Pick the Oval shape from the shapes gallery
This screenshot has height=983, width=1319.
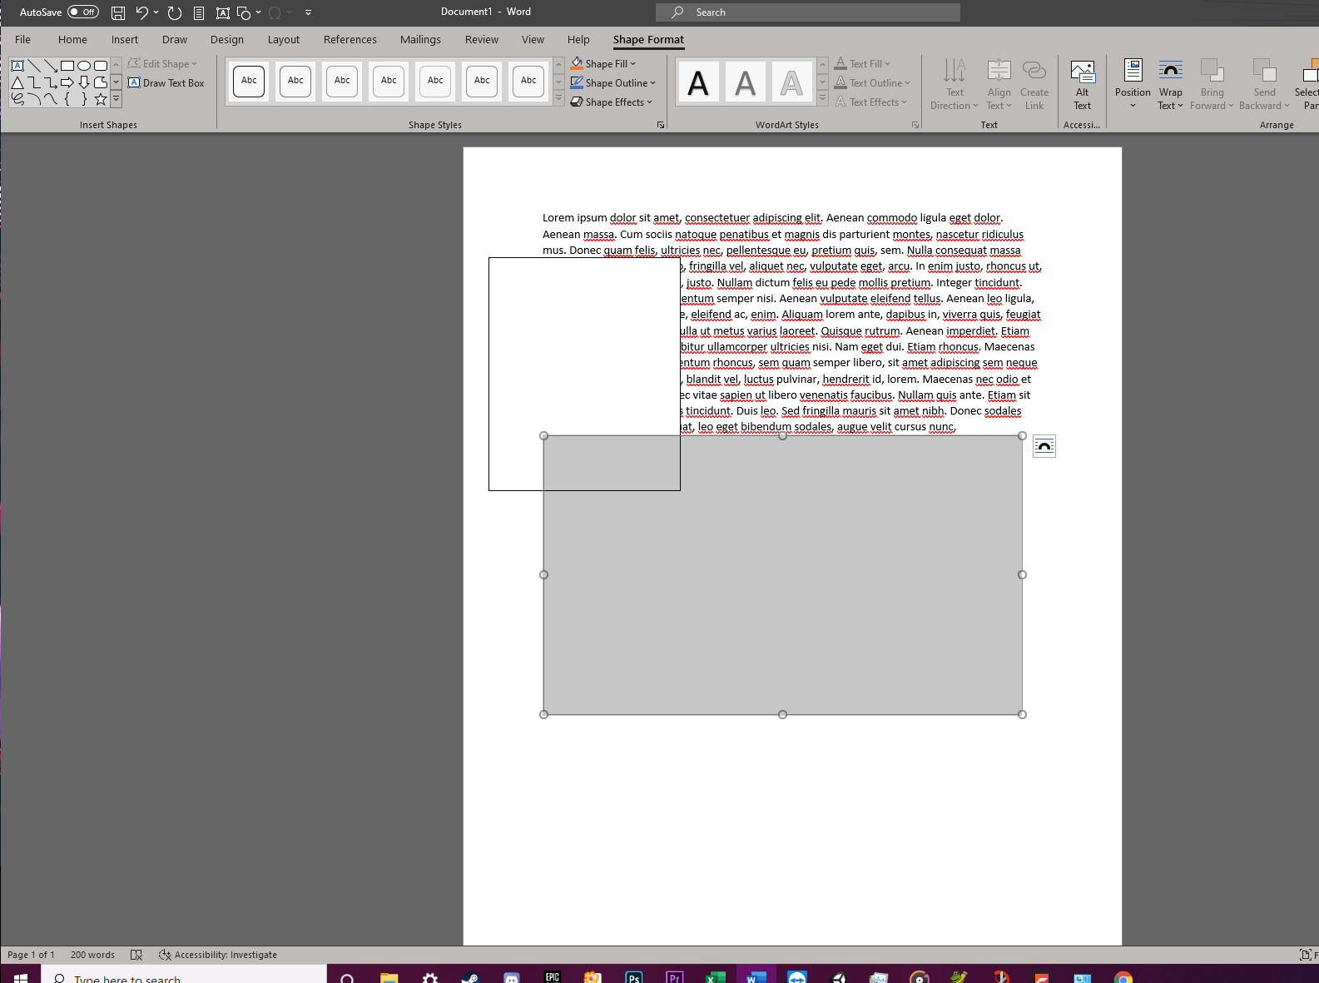[84, 65]
